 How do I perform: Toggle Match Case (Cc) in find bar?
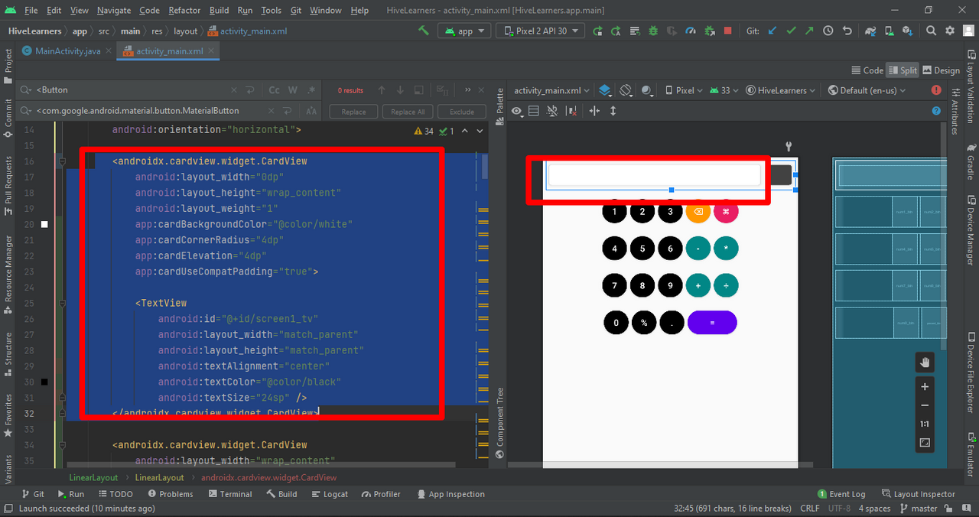point(274,90)
